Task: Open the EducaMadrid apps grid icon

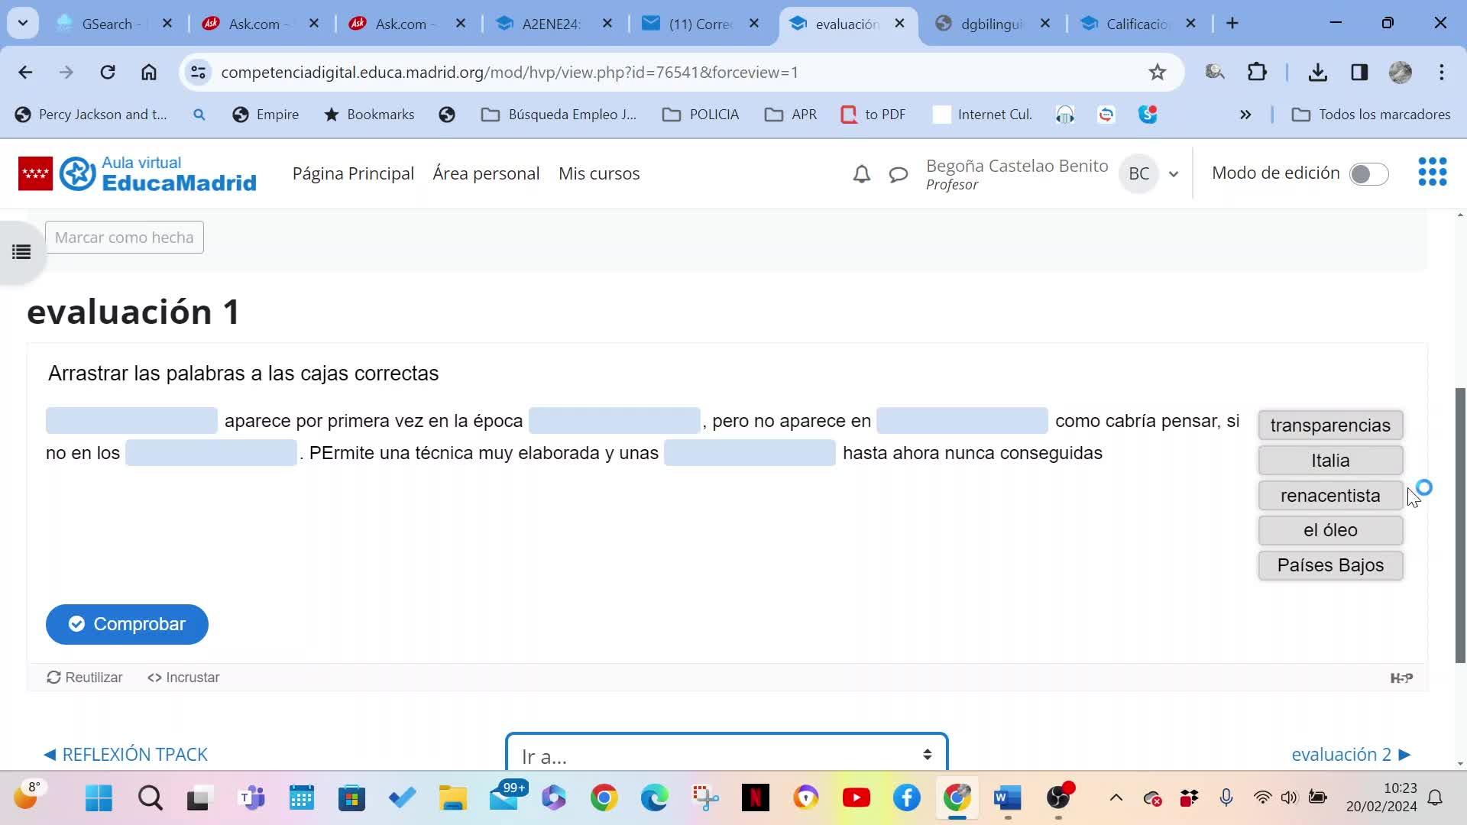Action: [1432, 173]
